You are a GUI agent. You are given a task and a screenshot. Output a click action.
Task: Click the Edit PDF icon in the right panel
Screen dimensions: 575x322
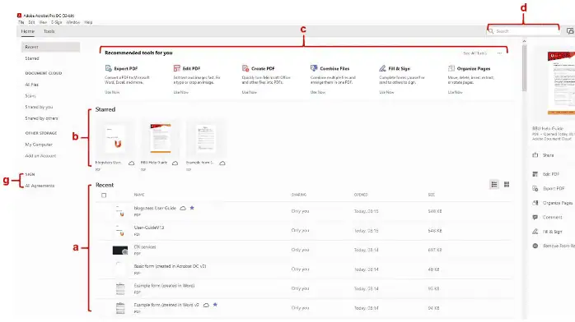[535, 174]
